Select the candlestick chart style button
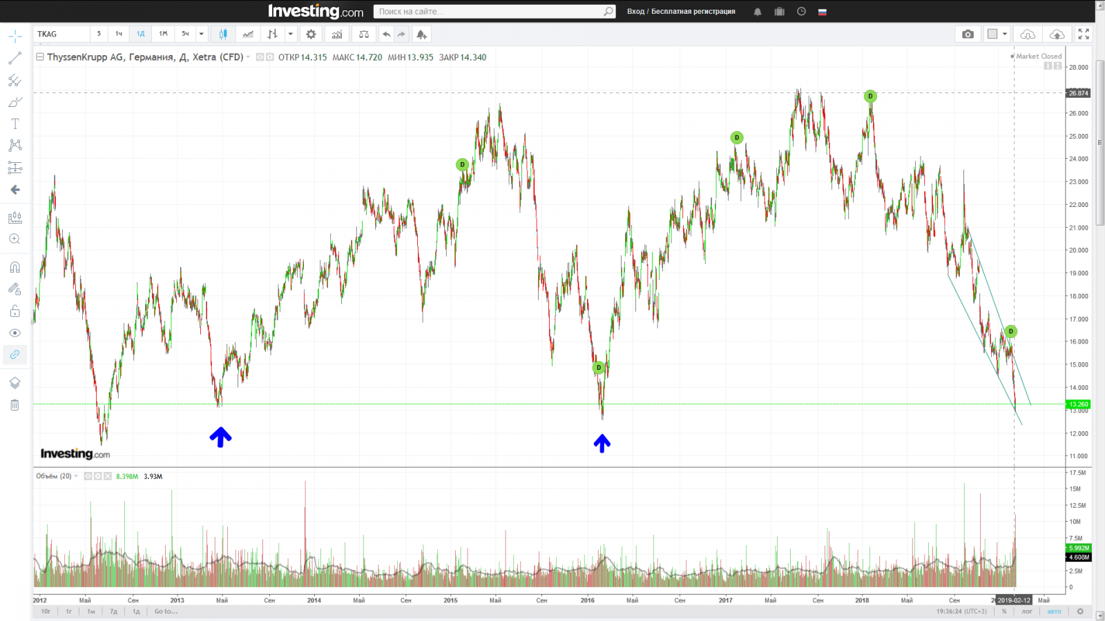 pos(223,34)
